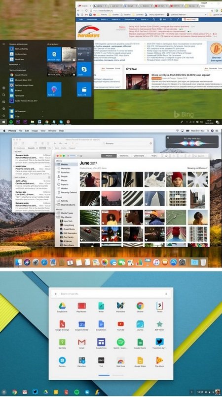Image resolution: width=222 pixels, height=397 pixels.
Task: Open Google Chrome from Start menu app list
Action: coord(21,75)
